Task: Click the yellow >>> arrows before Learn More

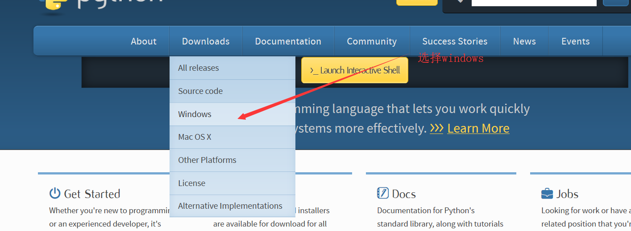Action: [x=436, y=128]
